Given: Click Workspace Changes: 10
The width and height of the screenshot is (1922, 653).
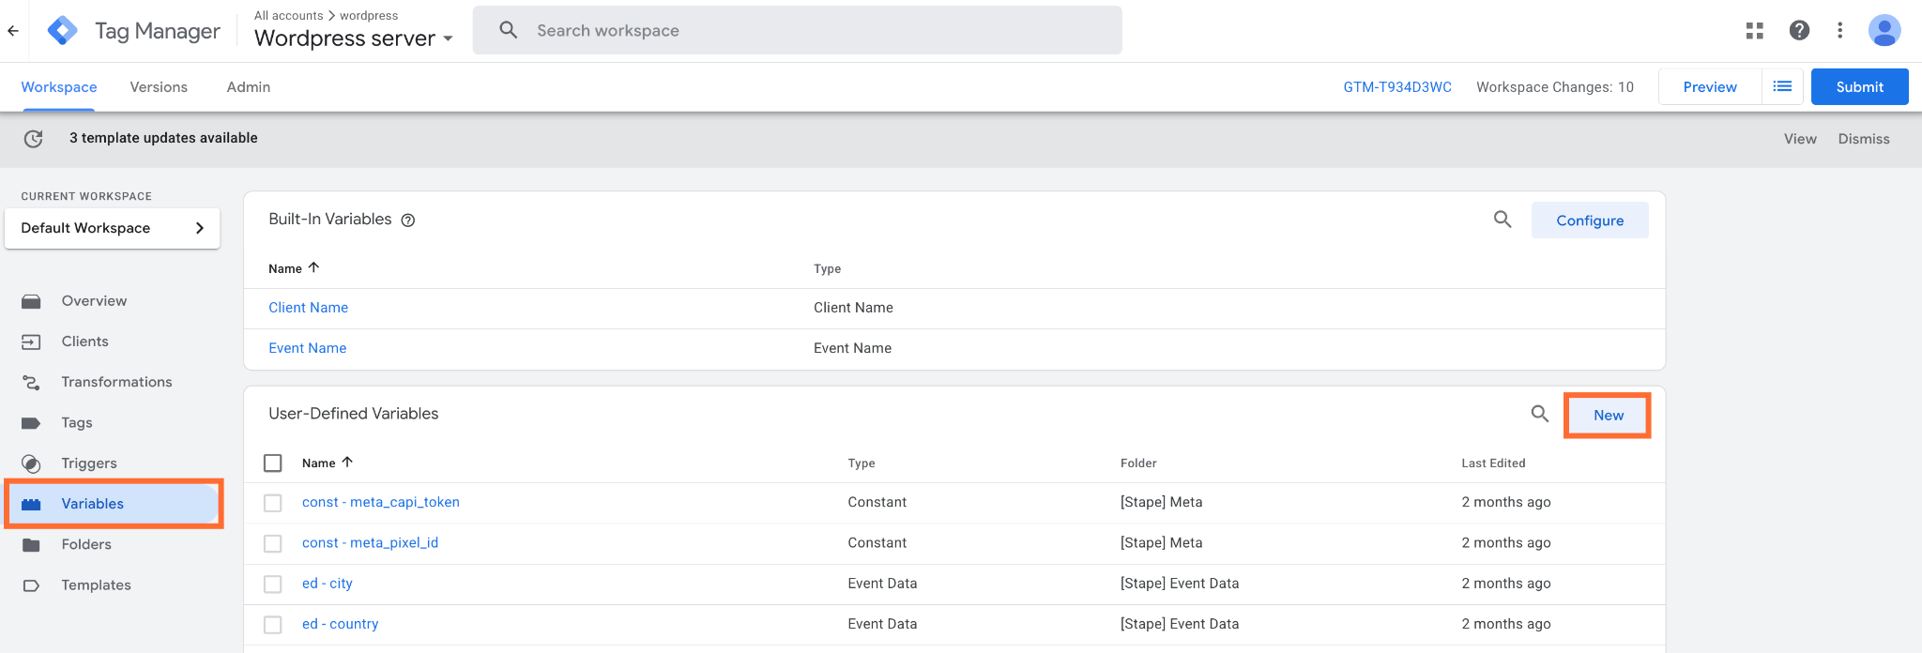Looking at the screenshot, I should (x=1555, y=86).
